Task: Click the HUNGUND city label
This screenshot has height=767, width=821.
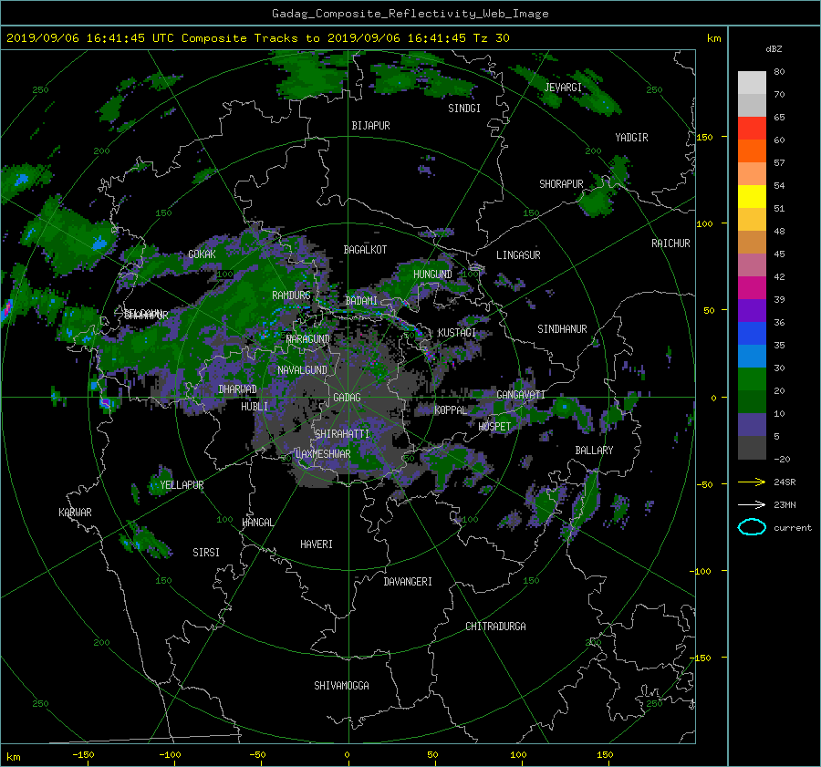Action: pos(432,275)
